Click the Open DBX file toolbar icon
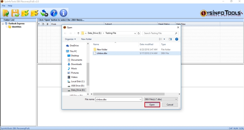The height and width of the screenshot is (130, 244). [x=6, y=13]
